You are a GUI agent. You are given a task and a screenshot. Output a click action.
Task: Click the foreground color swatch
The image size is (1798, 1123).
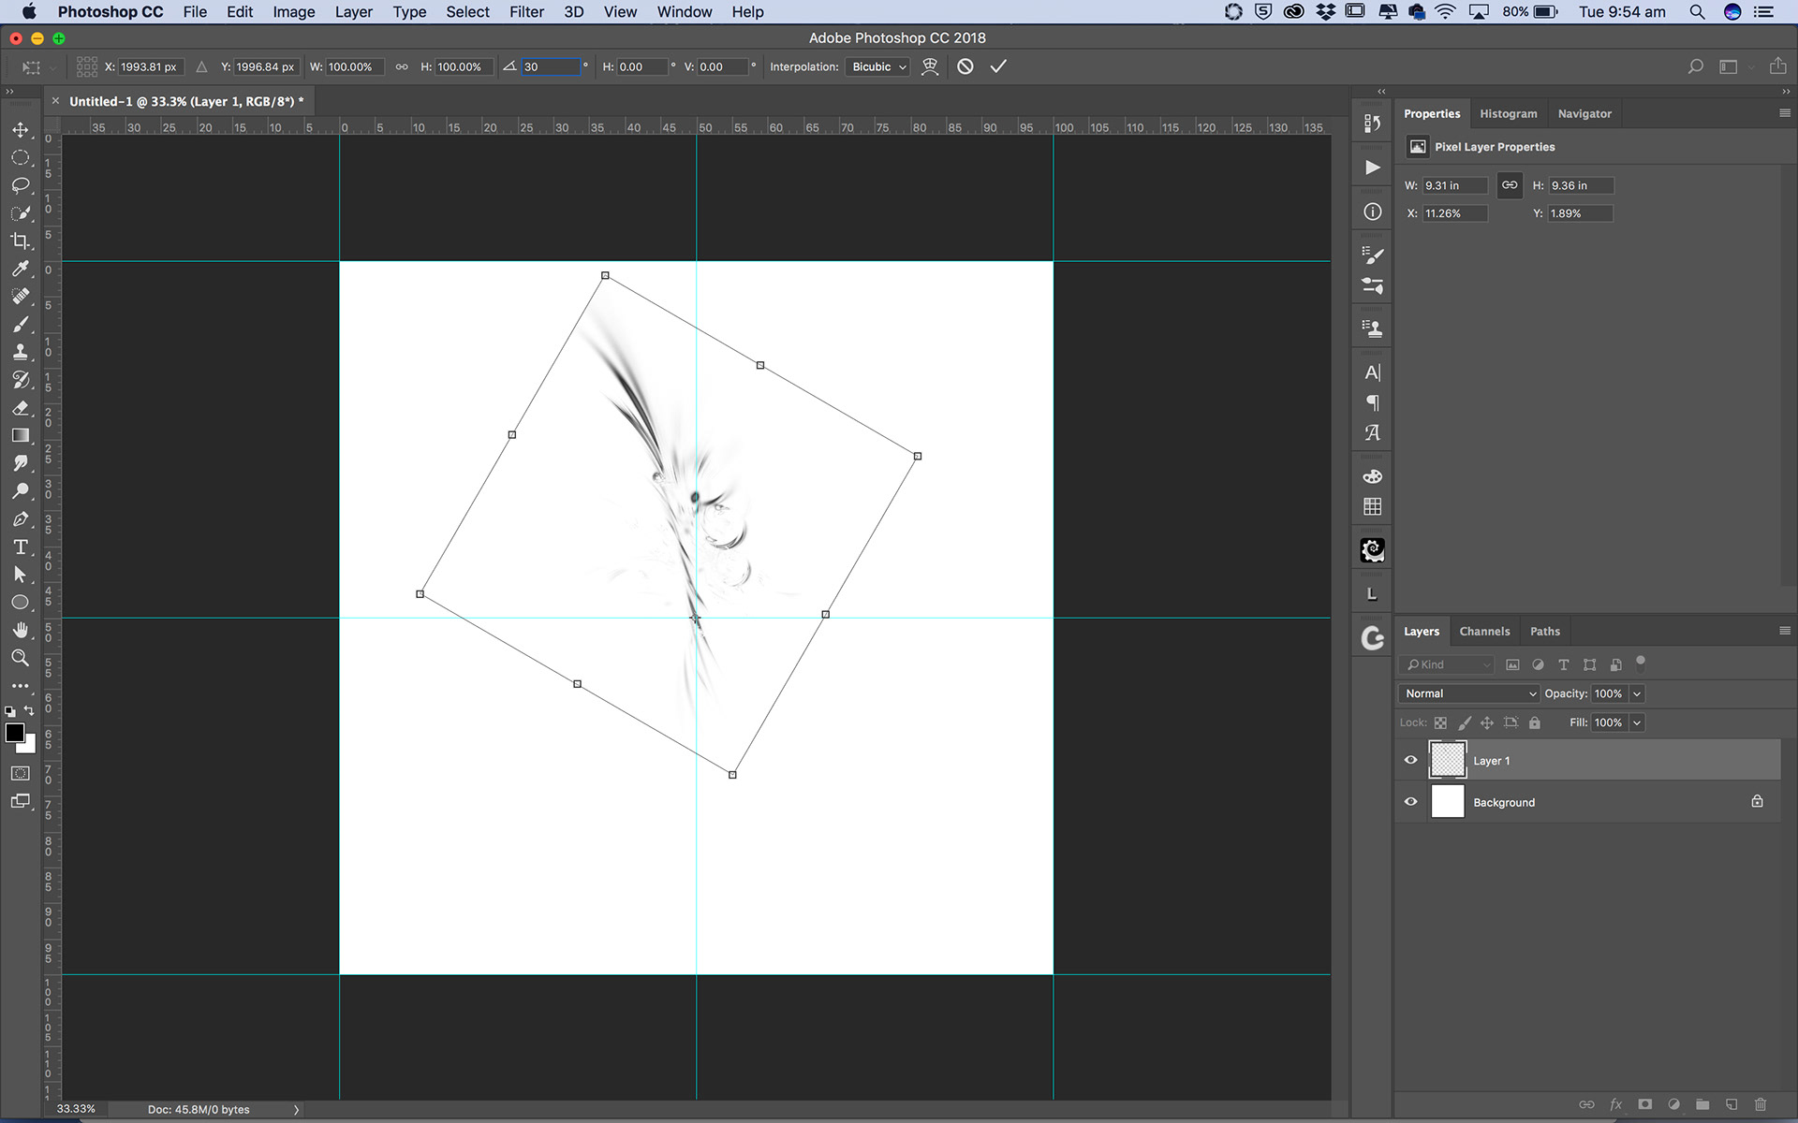tap(14, 733)
